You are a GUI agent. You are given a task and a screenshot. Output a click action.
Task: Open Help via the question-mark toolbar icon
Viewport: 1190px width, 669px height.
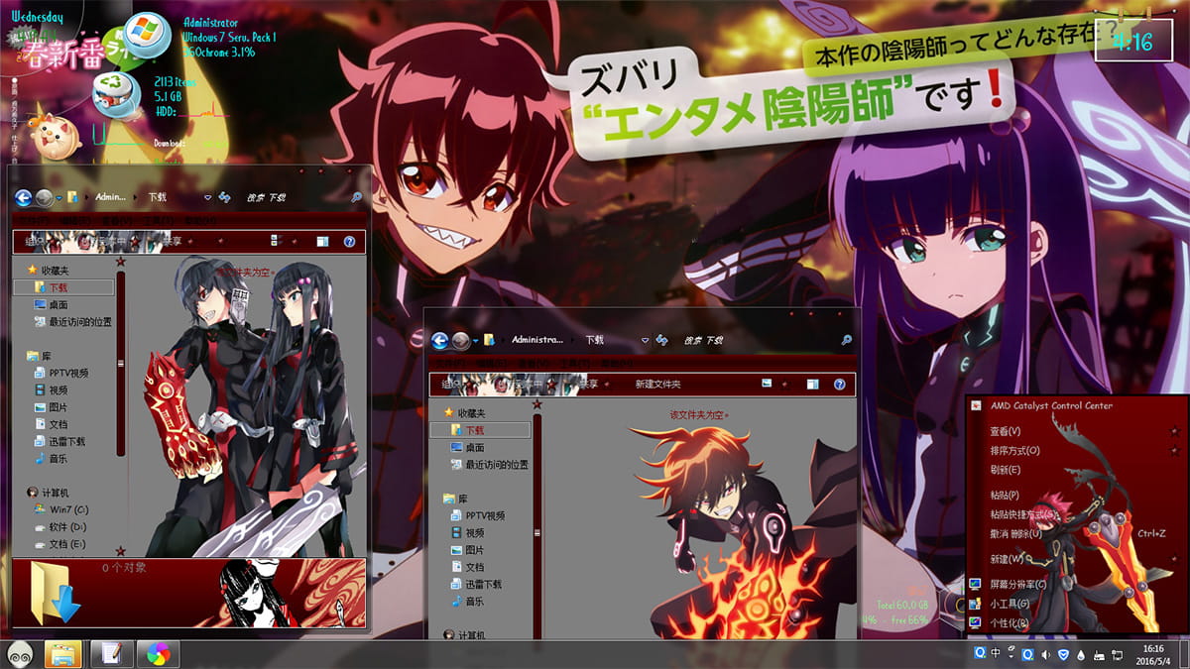coord(838,383)
